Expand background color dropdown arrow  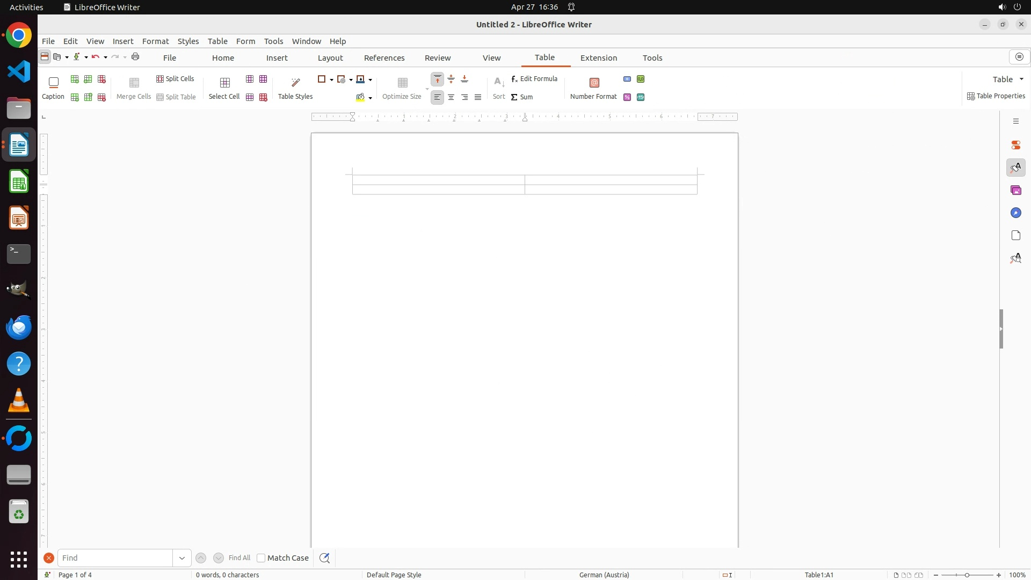point(371,98)
